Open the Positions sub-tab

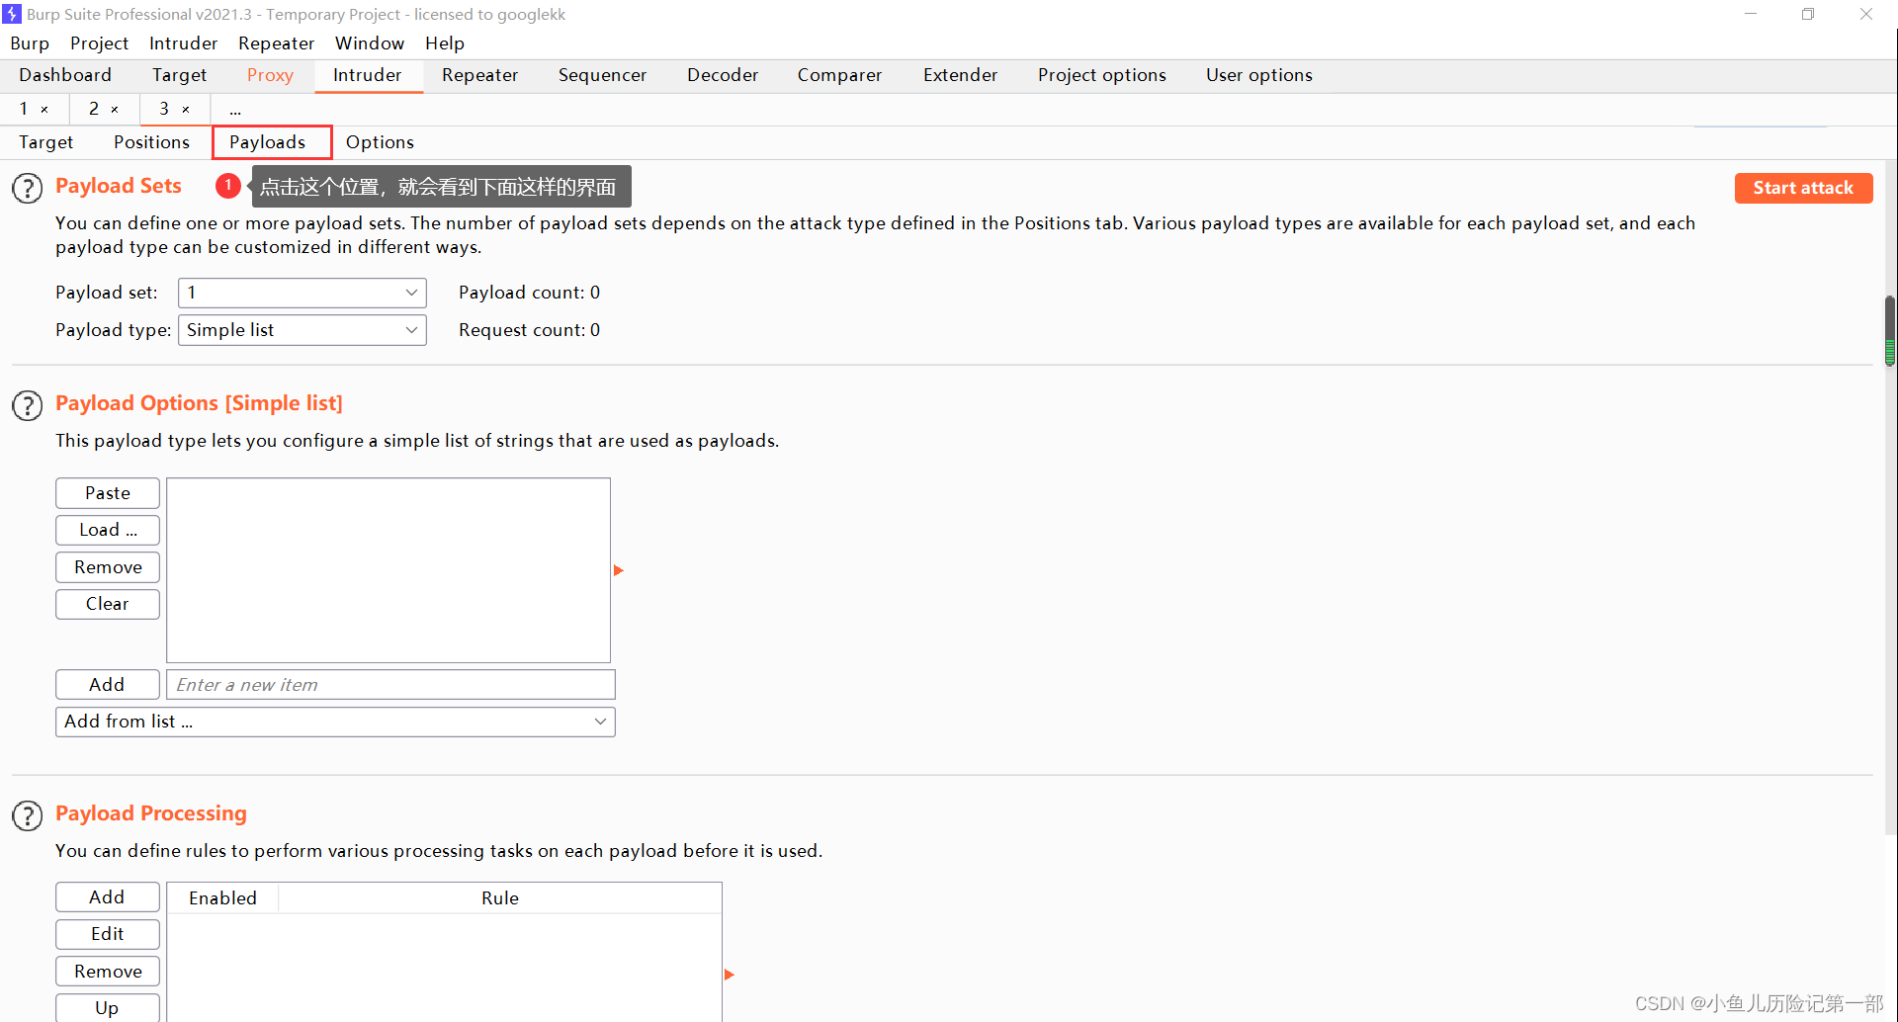click(151, 142)
